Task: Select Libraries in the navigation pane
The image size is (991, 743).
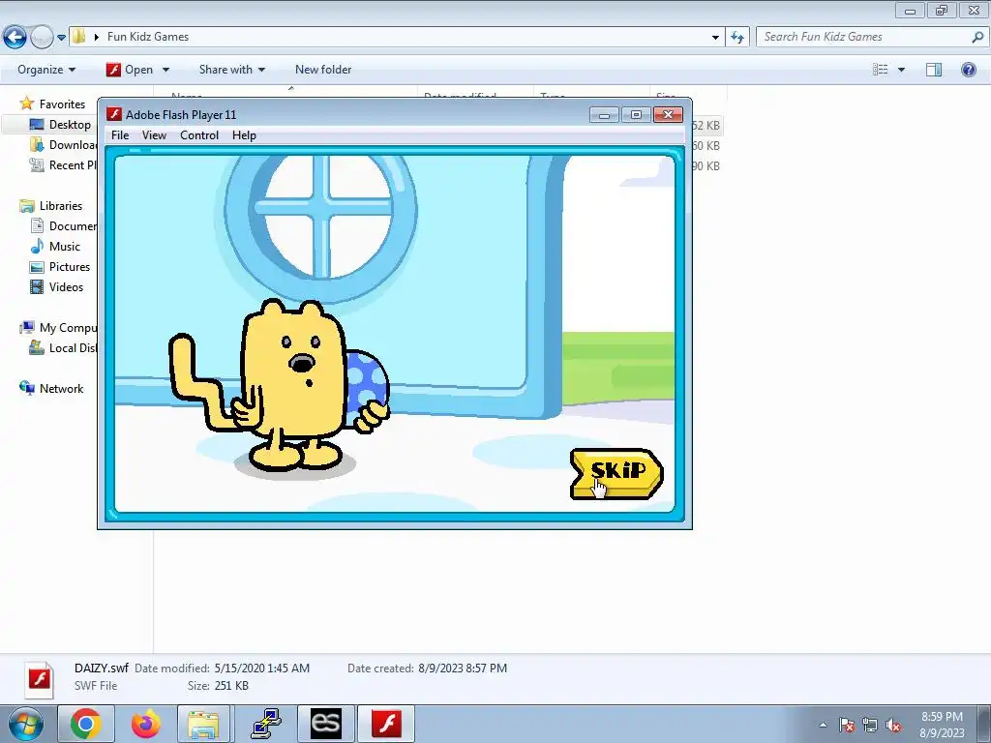Action: coord(61,206)
